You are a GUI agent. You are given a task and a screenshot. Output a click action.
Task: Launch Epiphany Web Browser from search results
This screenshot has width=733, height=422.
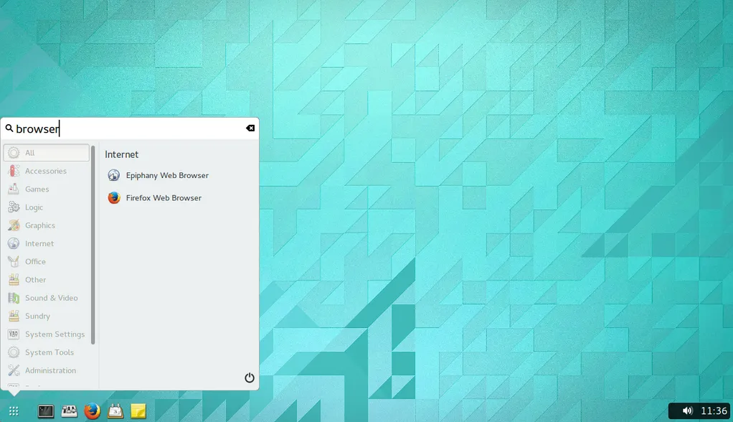166,174
